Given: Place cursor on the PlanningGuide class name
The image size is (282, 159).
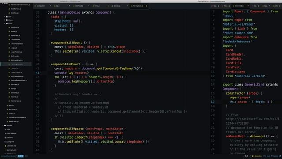Looking at the screenshot, I should coord(69,12).
